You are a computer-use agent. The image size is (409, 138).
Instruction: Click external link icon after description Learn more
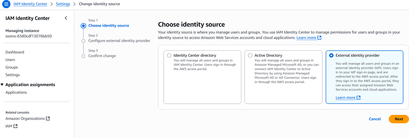319,38
